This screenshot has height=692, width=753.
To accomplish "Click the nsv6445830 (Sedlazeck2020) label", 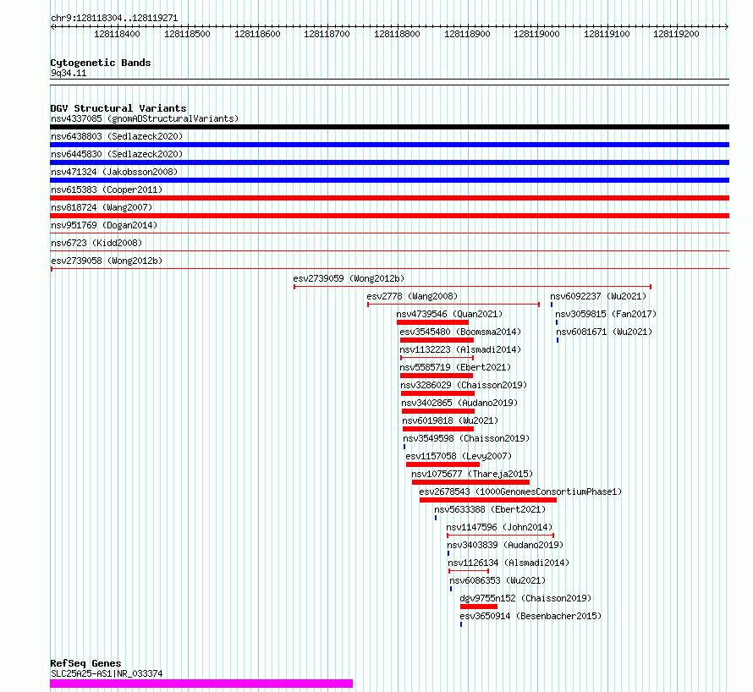I will pyautogui.click(x=117, y=154).
